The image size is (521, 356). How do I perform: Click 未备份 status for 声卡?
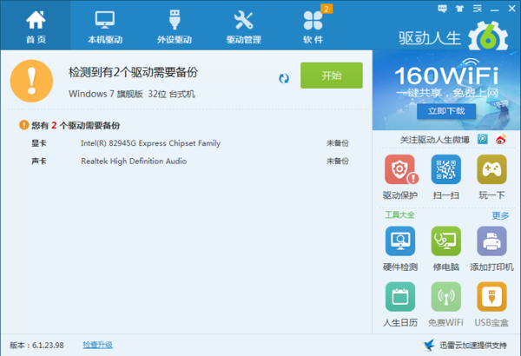[338, 162]
